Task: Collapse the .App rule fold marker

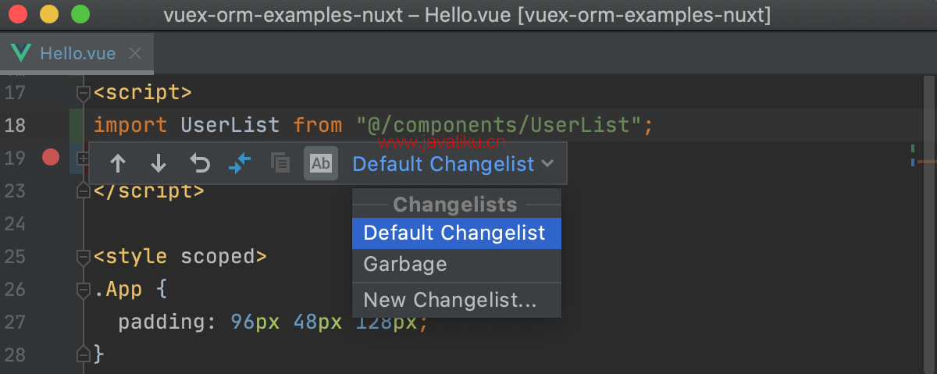Action: 83,290
